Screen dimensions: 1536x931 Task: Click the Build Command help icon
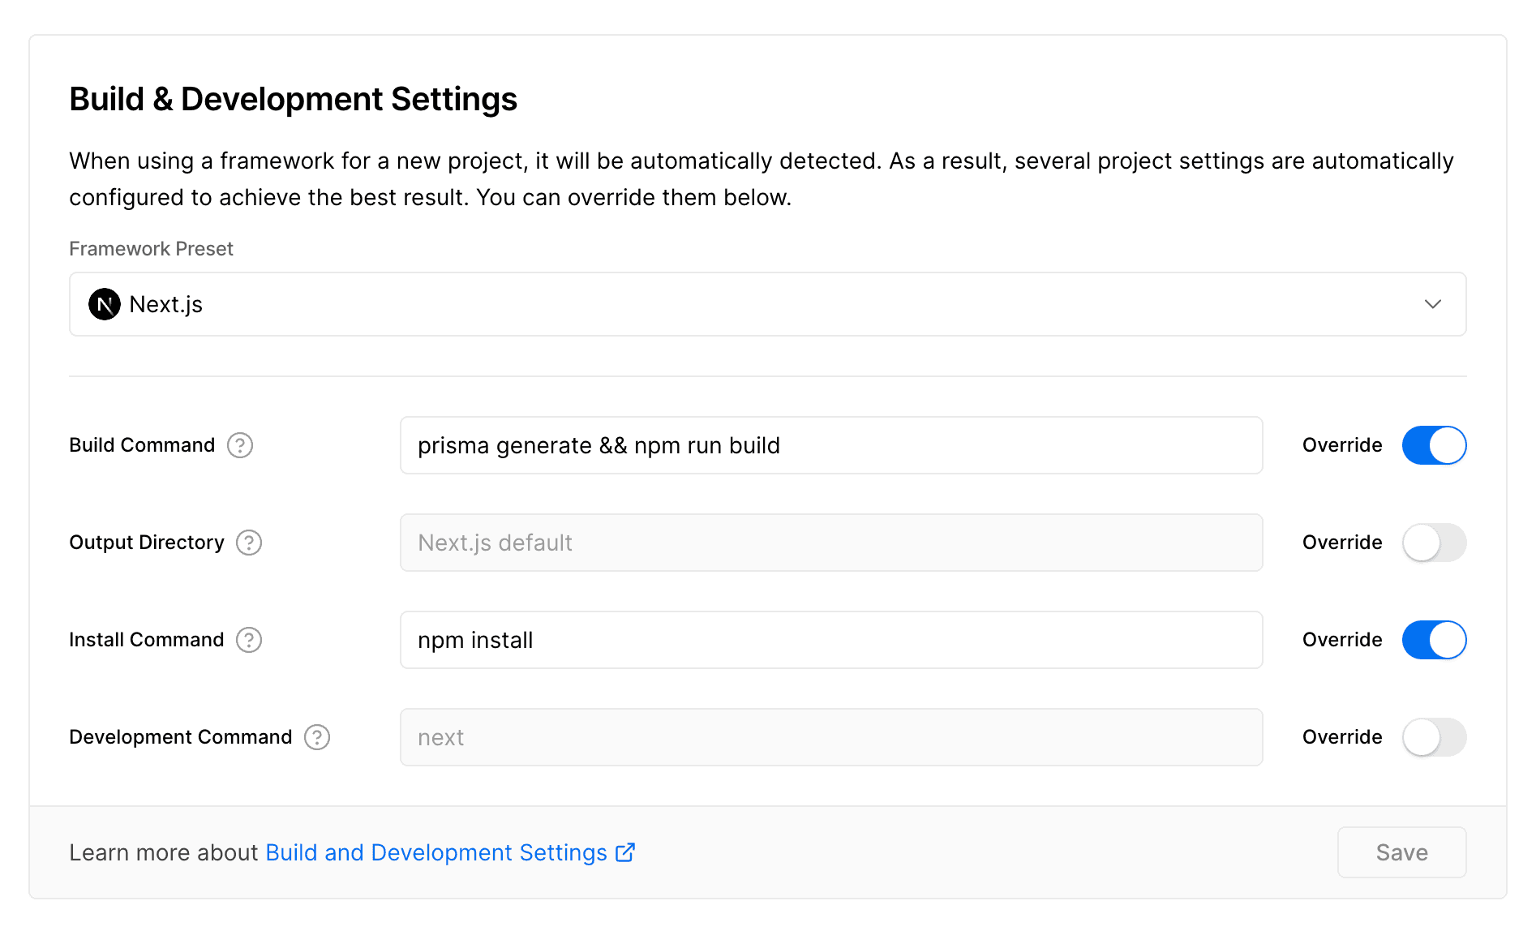[239, 445]
